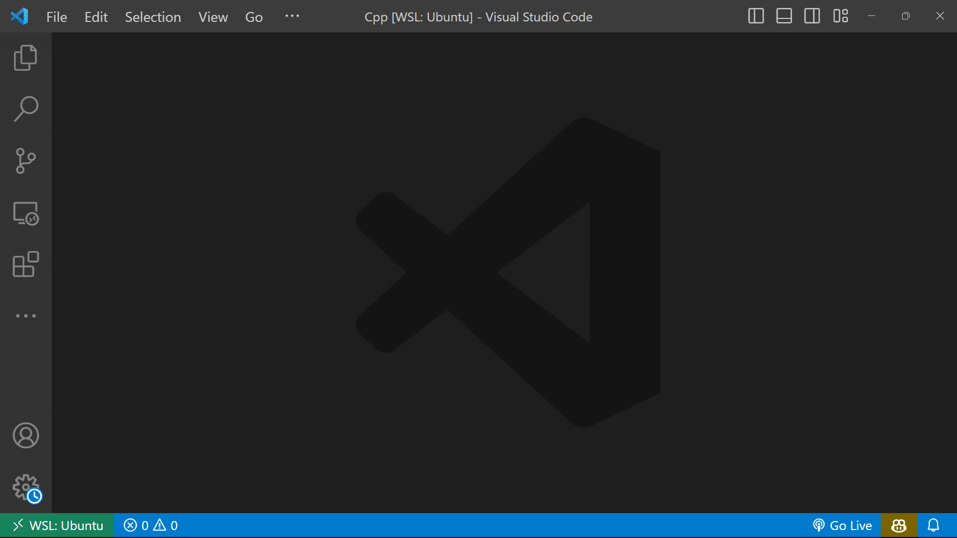Click the Go Live button
The height and width of the screenshot is (538, 957).
click(842, 526)
